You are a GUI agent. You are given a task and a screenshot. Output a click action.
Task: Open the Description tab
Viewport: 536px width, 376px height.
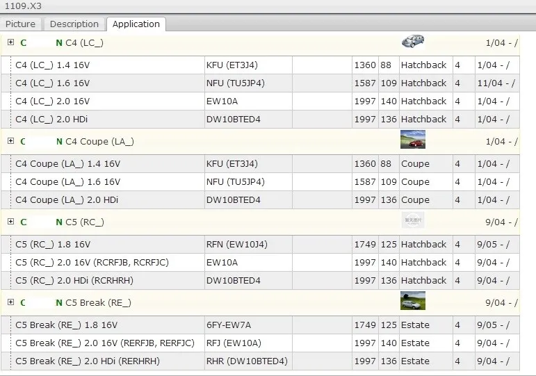point(74,24)
